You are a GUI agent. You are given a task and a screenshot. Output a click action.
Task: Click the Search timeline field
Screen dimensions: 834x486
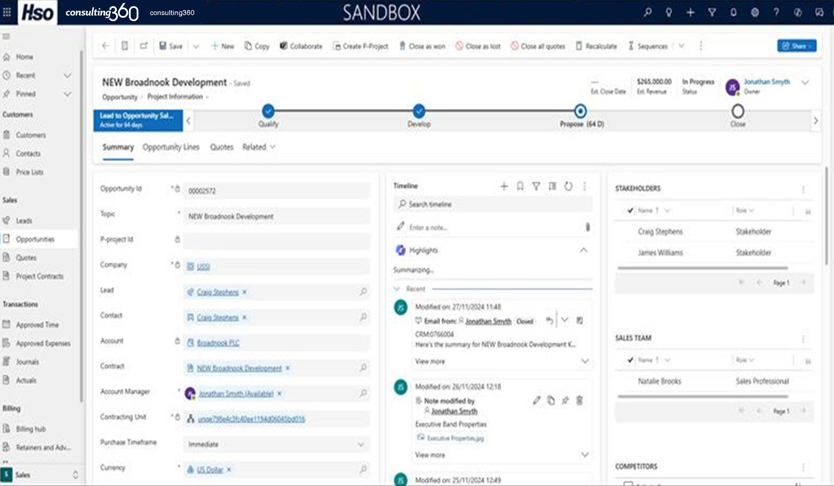pos(493,204)
